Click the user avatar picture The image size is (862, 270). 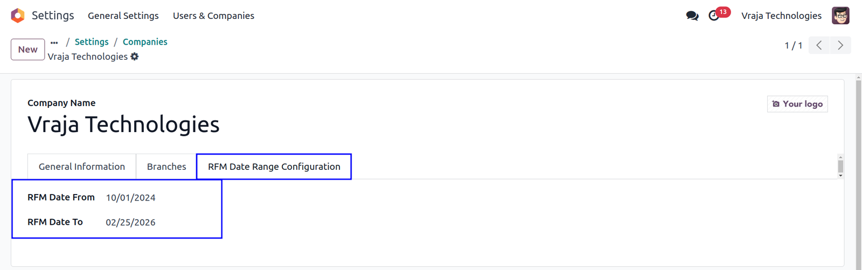(x=840, y=16)
